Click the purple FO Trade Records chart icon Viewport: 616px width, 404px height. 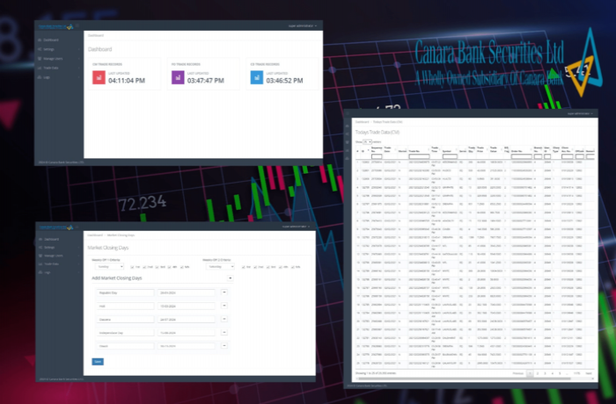click(x=178, y=77)
